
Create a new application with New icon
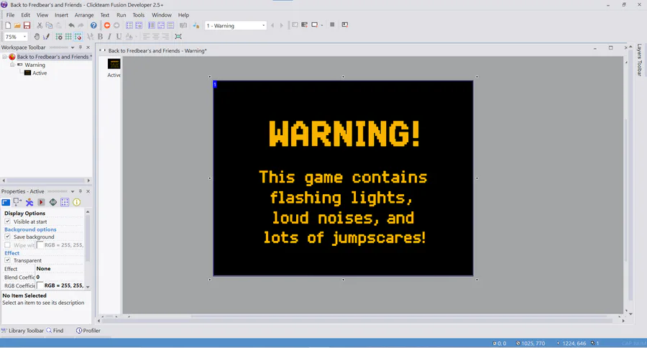point(8,26)
